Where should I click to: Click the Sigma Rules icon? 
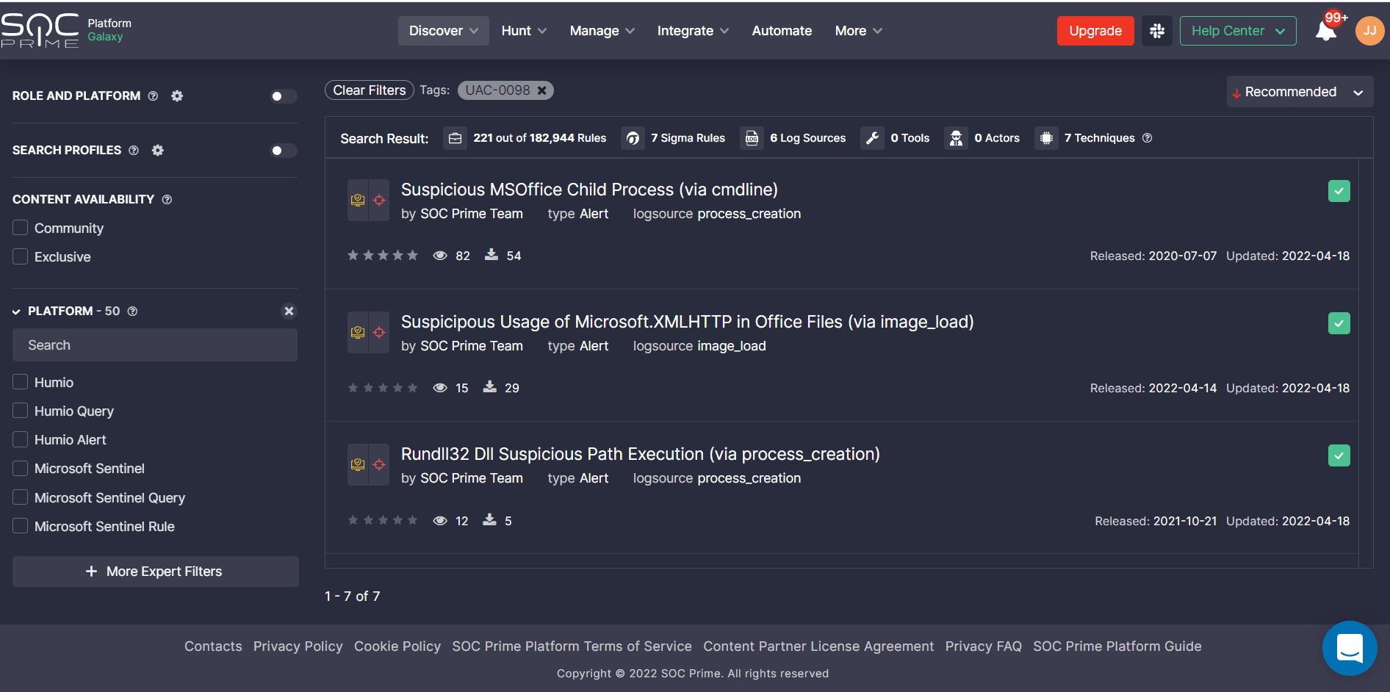(633, 138)
